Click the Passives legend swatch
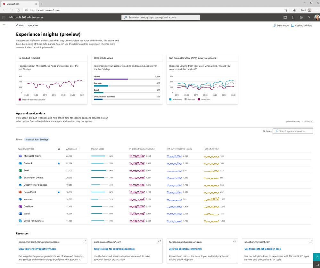The width and height of the screenshot is (320, 268). (185, 99)
